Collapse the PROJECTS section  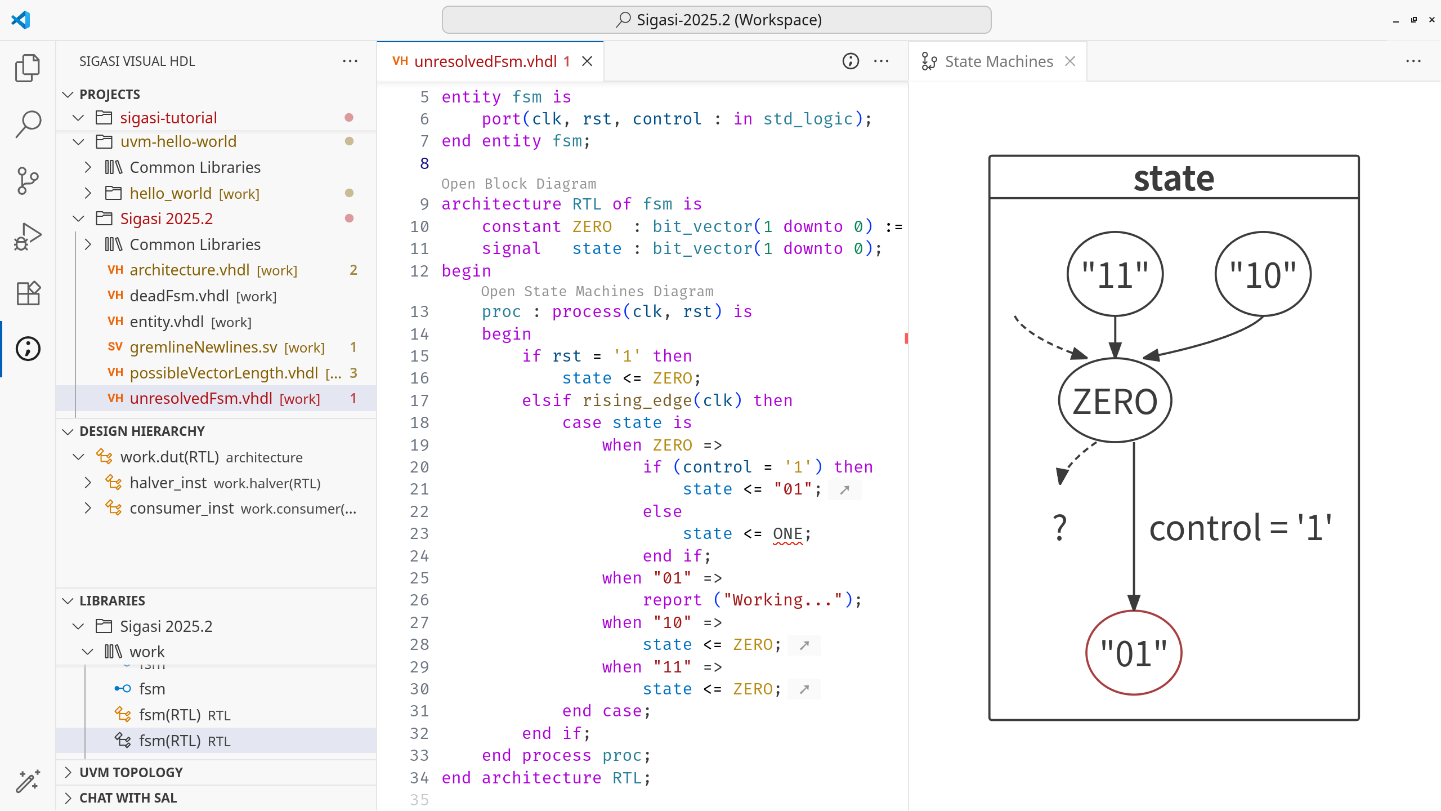click(68, 94)
